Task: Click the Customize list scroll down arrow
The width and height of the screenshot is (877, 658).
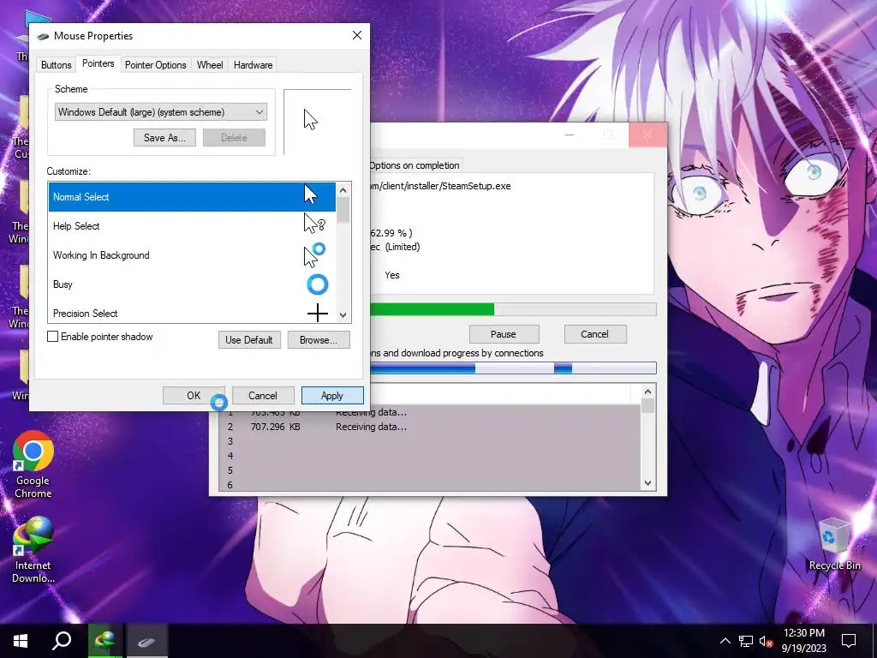Action: point(343,315)
